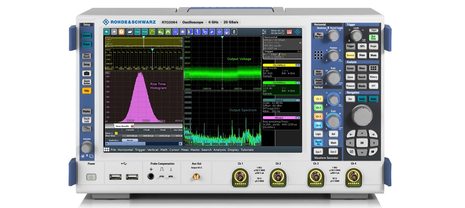This screenshot has height=208, width=465.
Task: Push the yellow Source trigger button
Action: [x=350, y=55]
